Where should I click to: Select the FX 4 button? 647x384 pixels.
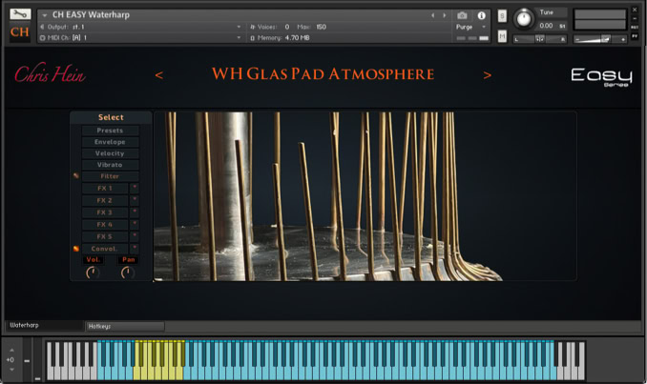coord(105,225)
